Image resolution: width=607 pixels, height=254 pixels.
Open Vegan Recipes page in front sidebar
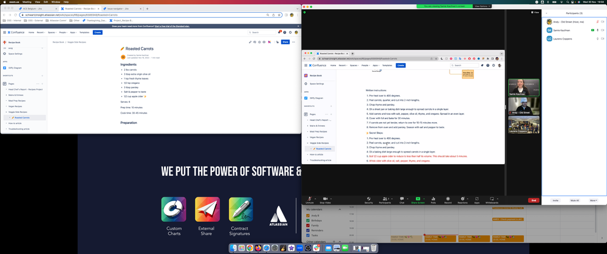tap(15, 106)
